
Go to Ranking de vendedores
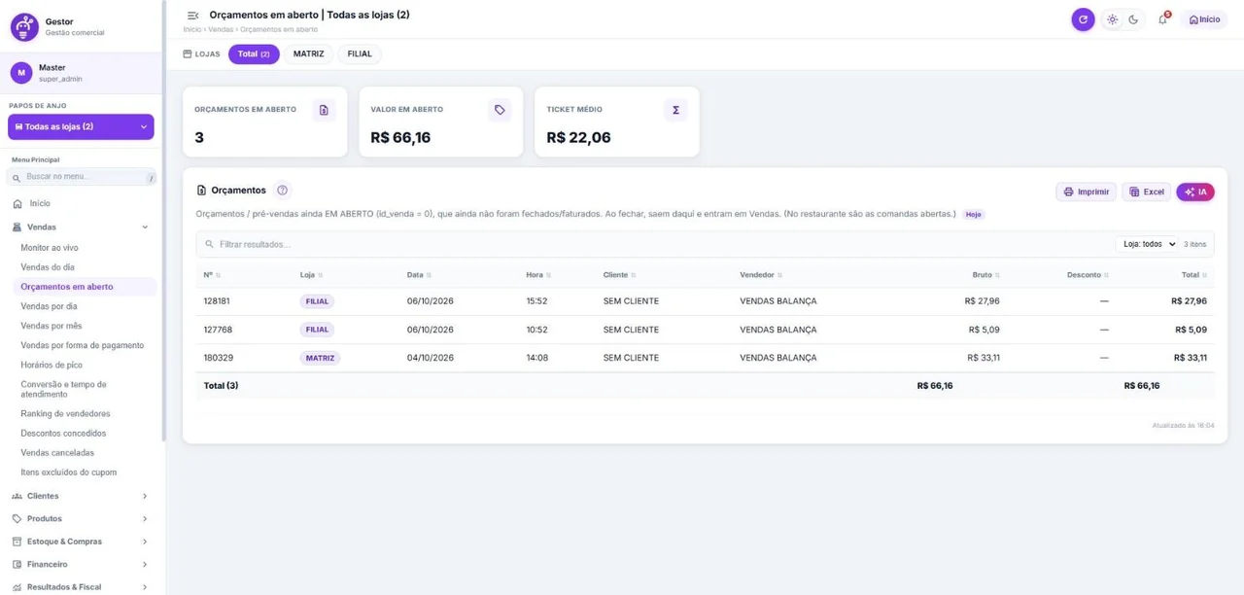pos(65,414)
